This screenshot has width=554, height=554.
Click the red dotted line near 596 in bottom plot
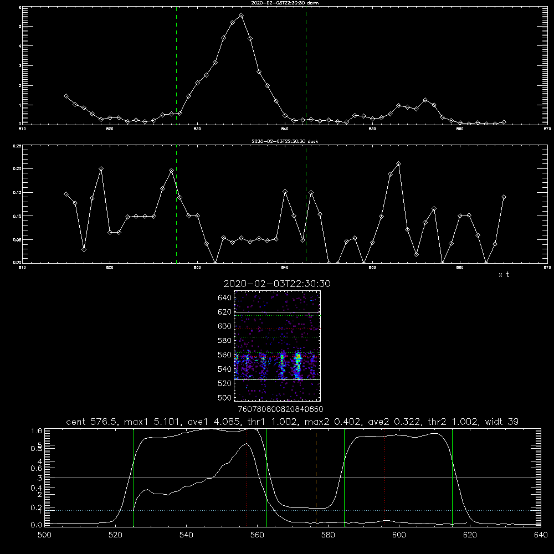coord(384,477)
